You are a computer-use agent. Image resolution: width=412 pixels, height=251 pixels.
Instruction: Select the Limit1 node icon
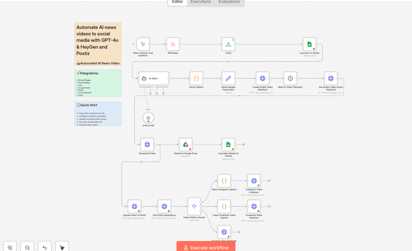pyautogui.click(x=228, y=44)
